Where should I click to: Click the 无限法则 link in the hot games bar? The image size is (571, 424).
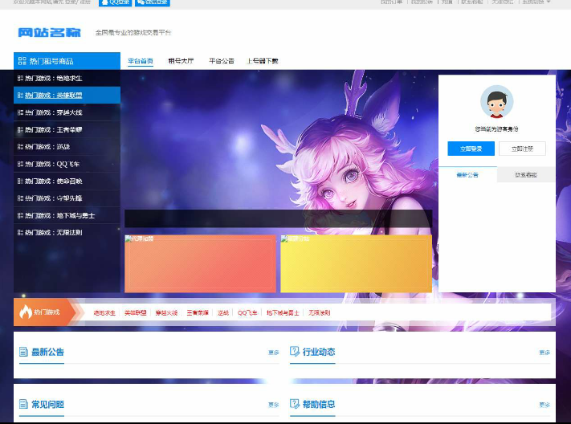tap(319, 313)
